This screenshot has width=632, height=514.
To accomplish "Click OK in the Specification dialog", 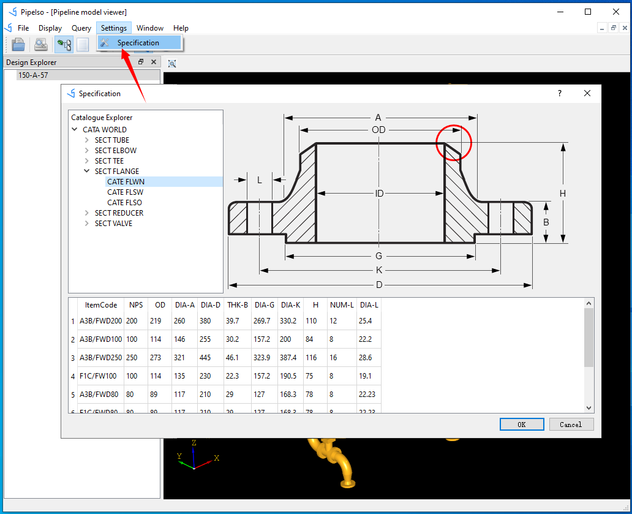I will (522, 425).
